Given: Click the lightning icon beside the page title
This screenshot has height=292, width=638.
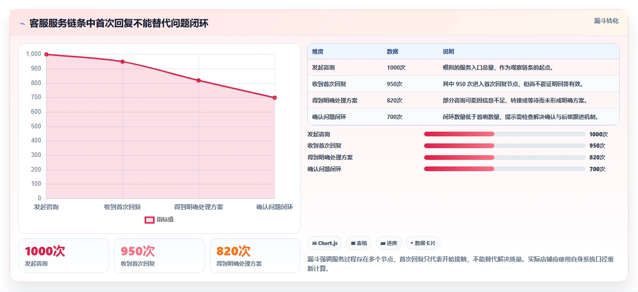Looking at the screenshot, I should (22, 24).
